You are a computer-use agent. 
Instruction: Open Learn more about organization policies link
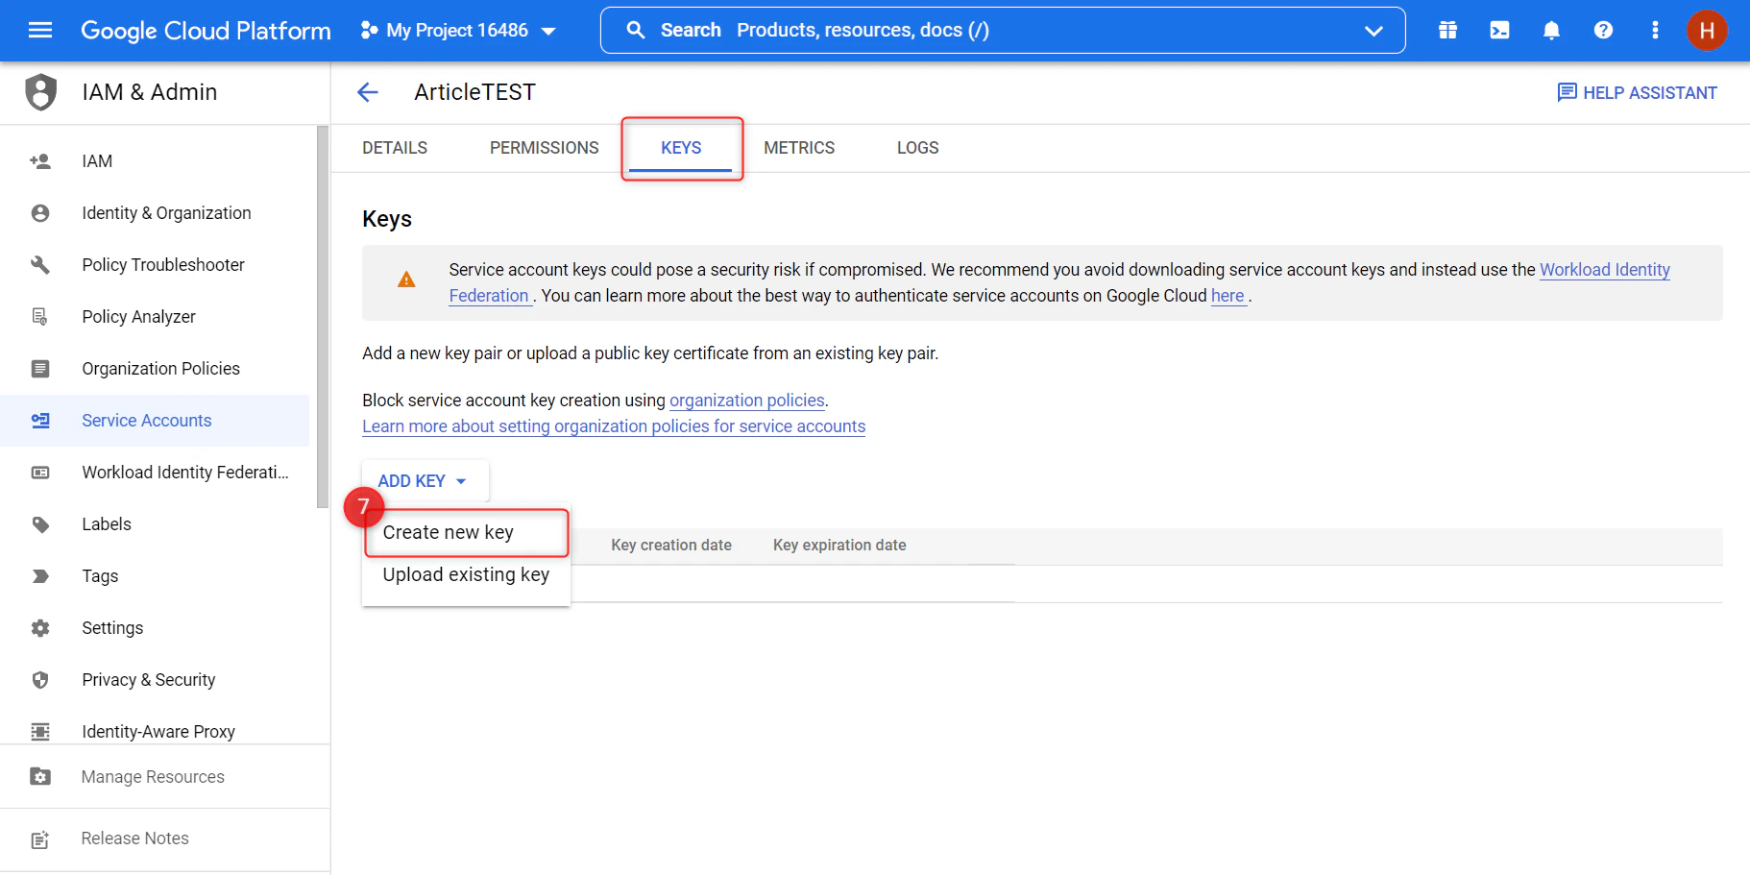[x=614, y=426]
